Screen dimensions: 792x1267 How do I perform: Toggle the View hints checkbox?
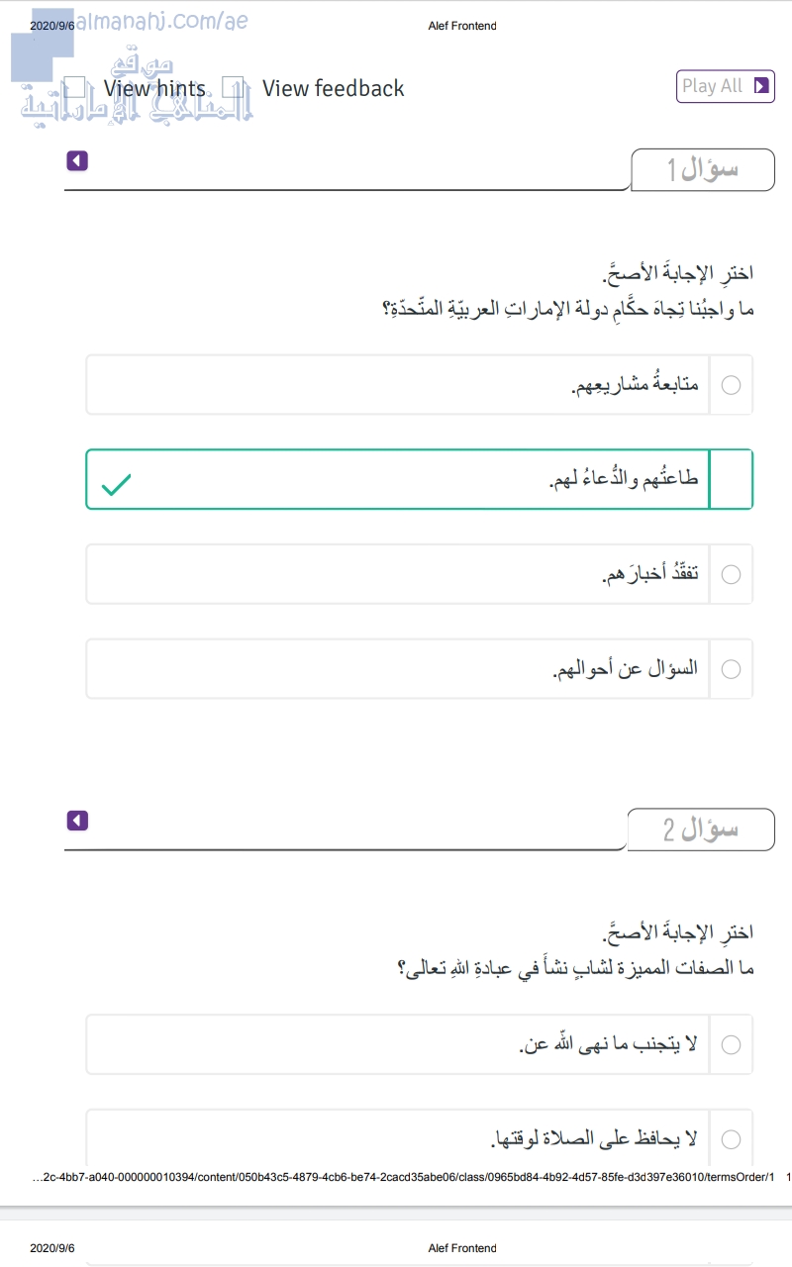point(75,88)
